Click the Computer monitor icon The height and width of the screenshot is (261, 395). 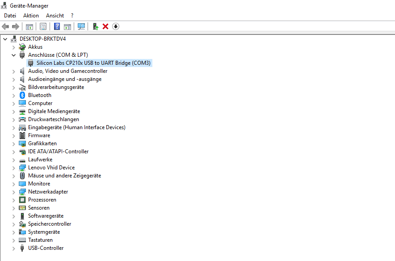click(x=22, y=103)
